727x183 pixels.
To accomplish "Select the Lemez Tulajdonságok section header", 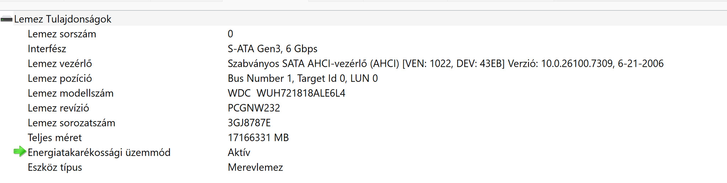I will click(63, 19).
